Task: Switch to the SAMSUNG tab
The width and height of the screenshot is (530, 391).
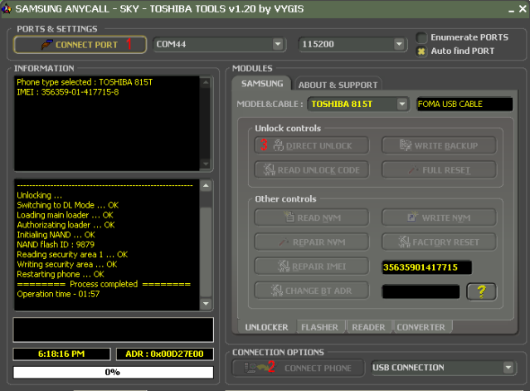Action: [x=262, y=84]
